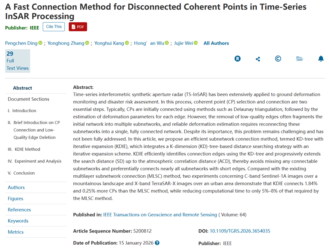
Task: Open the Figures tab
Action: coord(16,199)
